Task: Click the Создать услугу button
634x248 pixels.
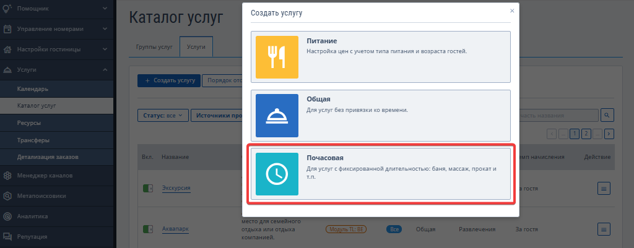Action: (x=169, y=80)
